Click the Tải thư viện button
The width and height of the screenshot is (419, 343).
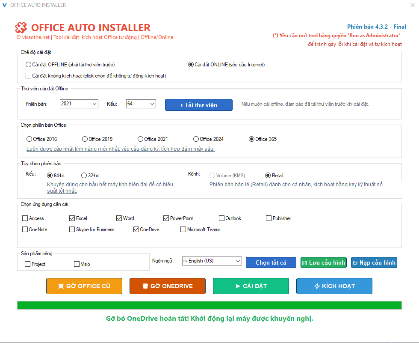pos(198,105)
